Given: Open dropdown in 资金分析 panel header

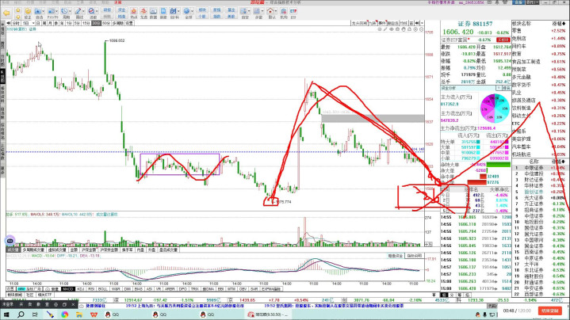Looking at the screenshot, I should point(499,88).
